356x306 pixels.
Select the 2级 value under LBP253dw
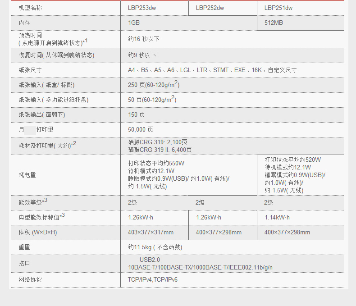pos(132,202)
